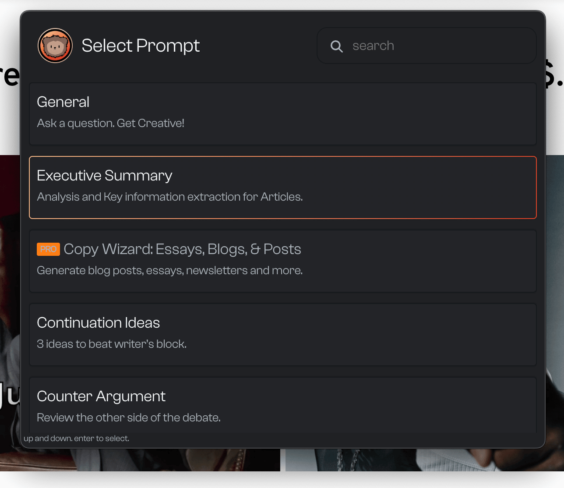Select the Counter Argument prompt
564x488 pixels.
(x=283, y=405)
